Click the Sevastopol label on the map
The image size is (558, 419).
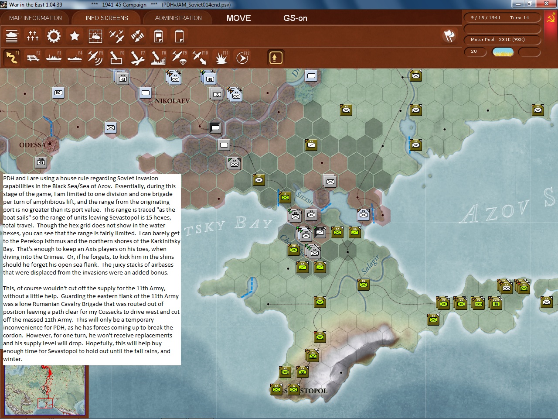pos(305,391)
